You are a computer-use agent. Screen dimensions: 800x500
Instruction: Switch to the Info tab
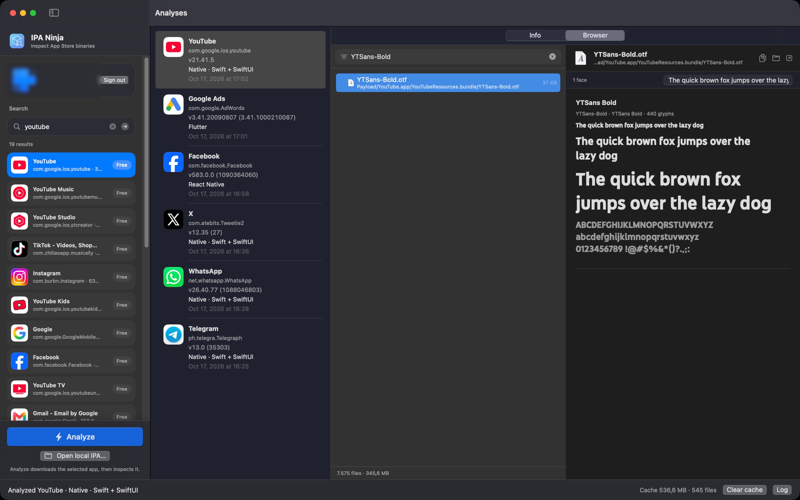point(535,35)
